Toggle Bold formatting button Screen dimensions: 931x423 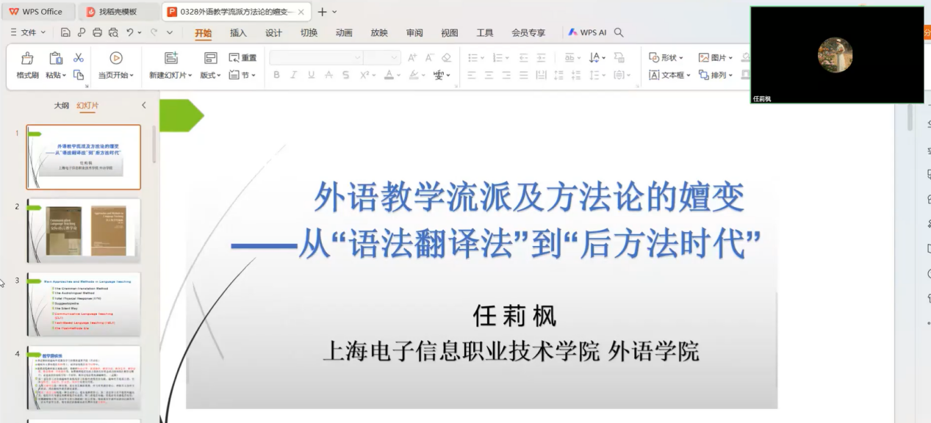pyautogui.click(x=276, y=75)
